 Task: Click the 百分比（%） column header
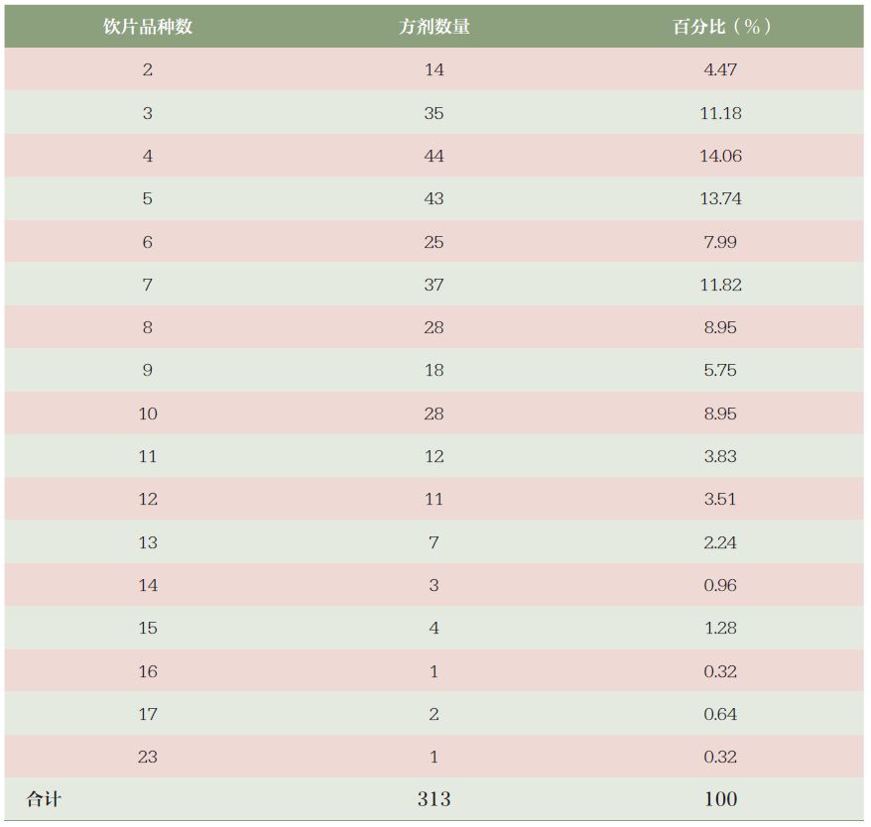click(x=721, y=26)
